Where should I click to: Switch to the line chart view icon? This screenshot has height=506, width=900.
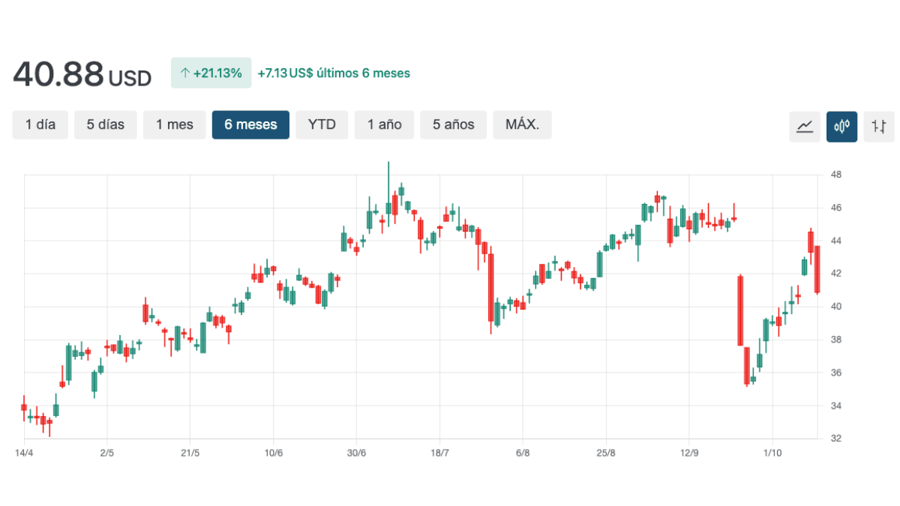[x=804, y=125]
